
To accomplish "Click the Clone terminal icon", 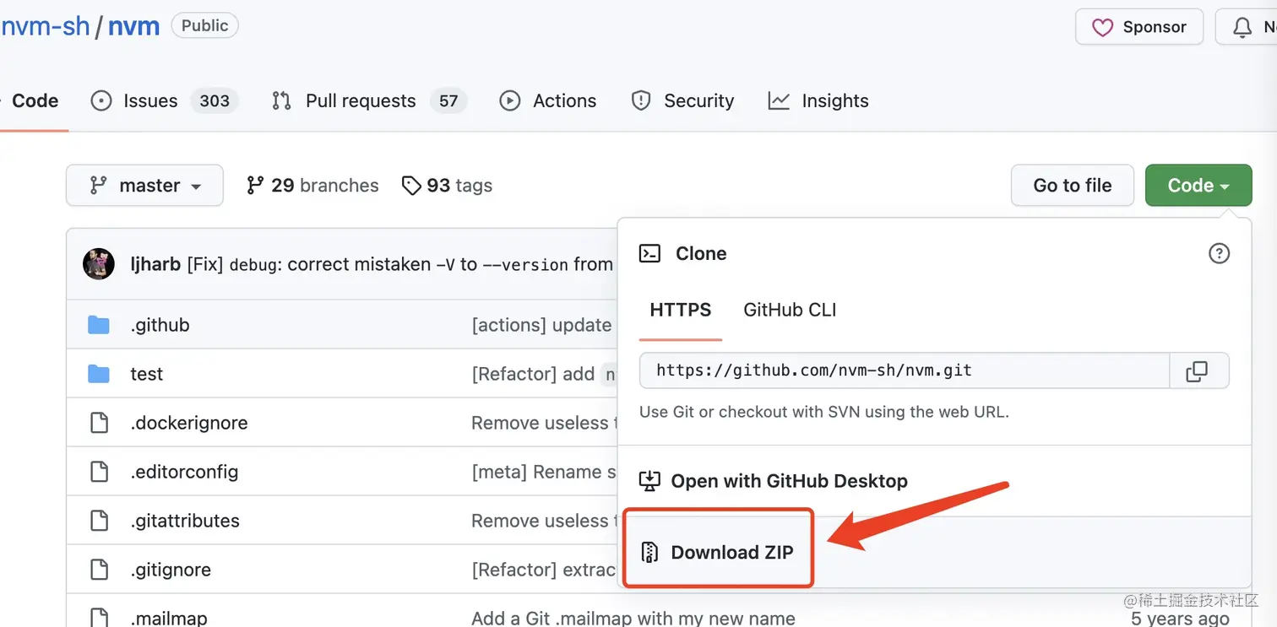I will point(649,253).
